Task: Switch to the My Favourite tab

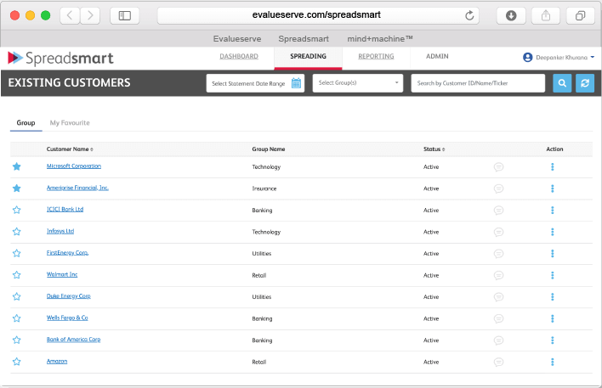Action: (x=70, y=123)
